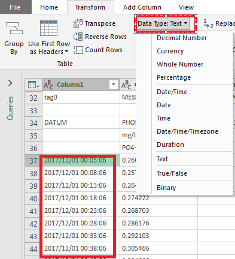Open the Column1 filter dropdown arrow
Viewport: 235px width, 259px height.
pyautogui.click(x=114, y=85)
